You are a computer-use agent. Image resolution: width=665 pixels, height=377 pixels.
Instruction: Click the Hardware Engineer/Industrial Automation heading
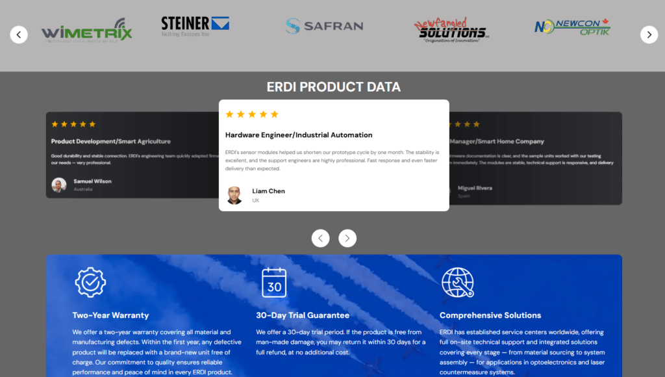[299, 135]
